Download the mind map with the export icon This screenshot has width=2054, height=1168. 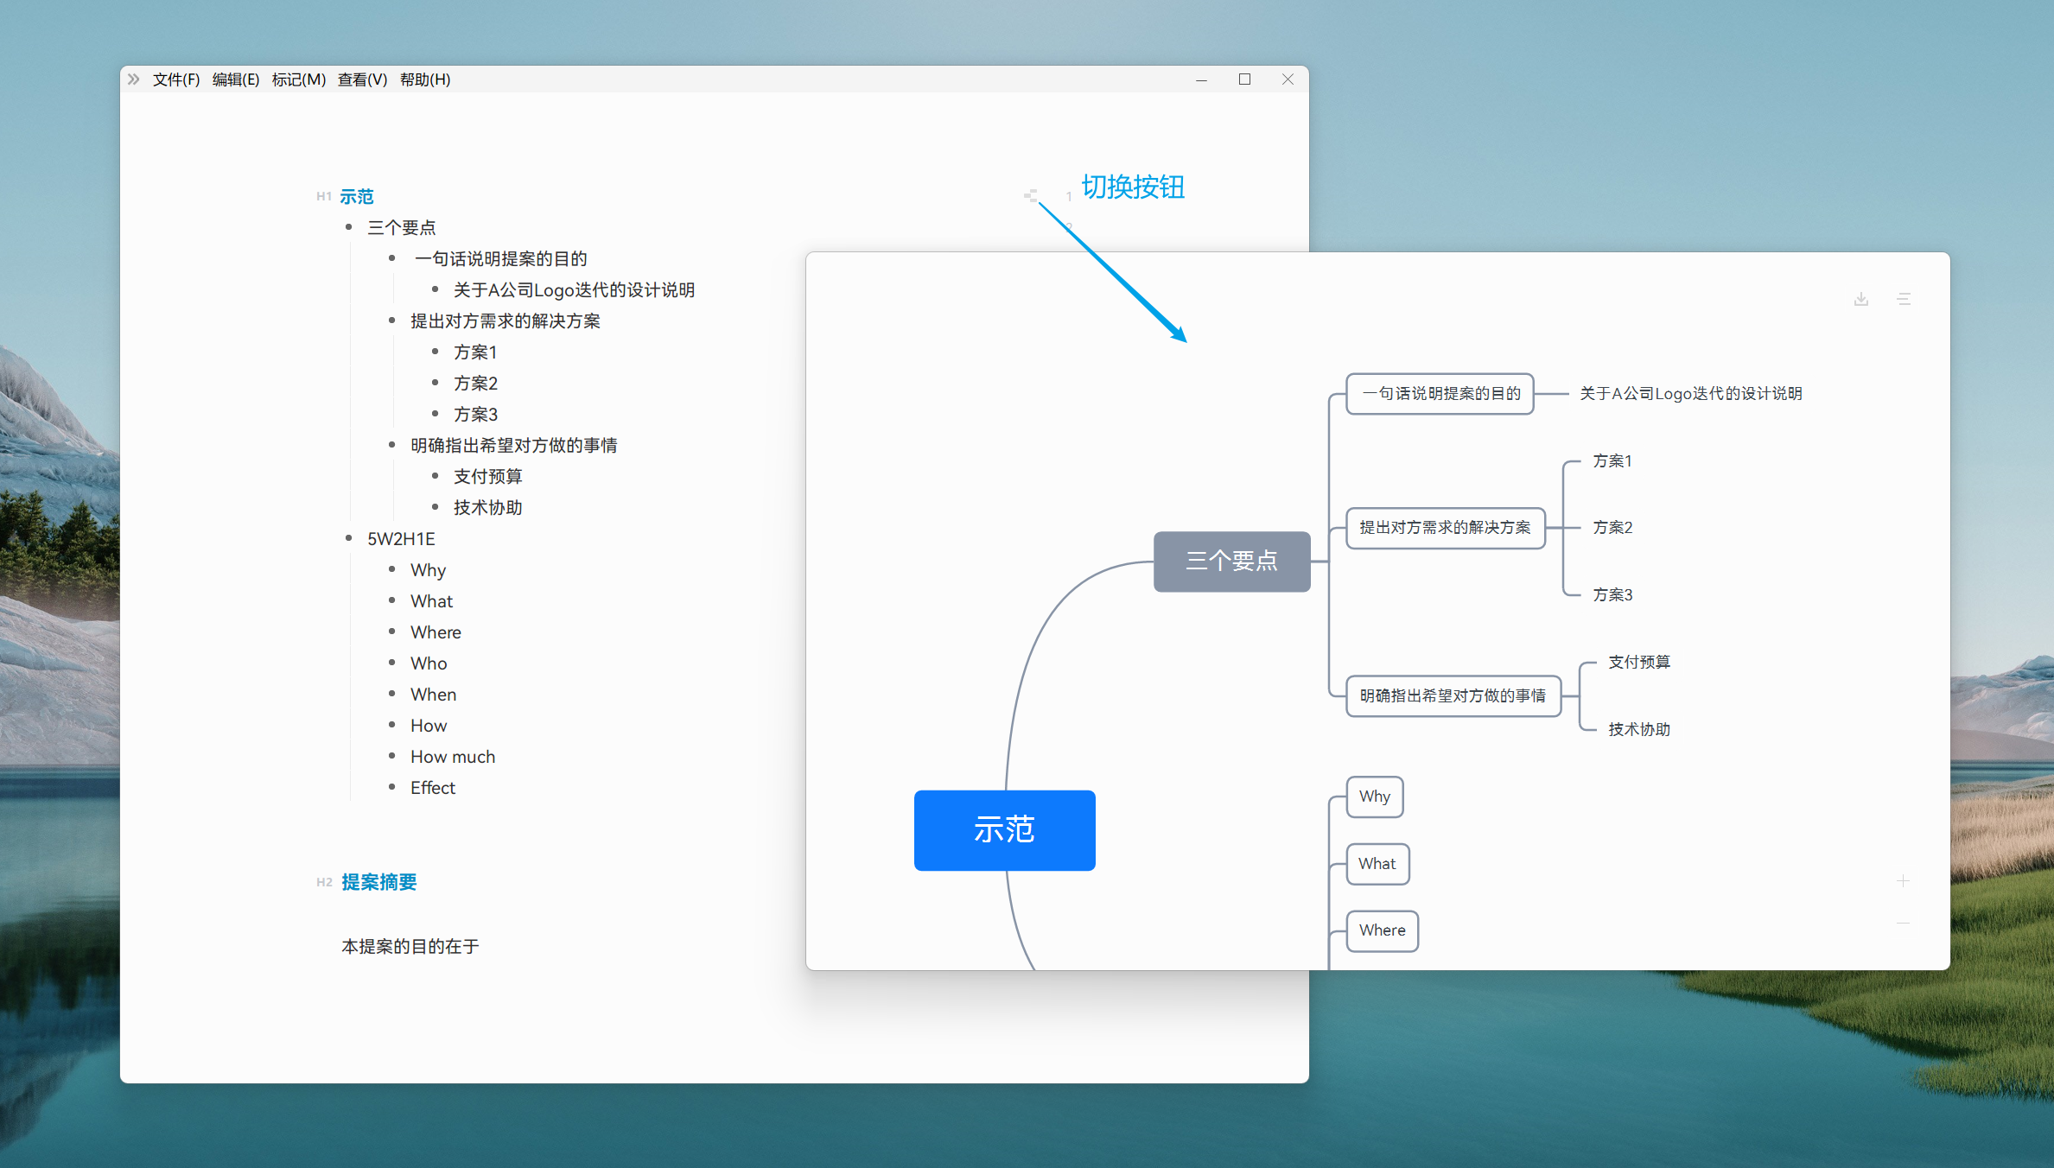point(1861,299)
